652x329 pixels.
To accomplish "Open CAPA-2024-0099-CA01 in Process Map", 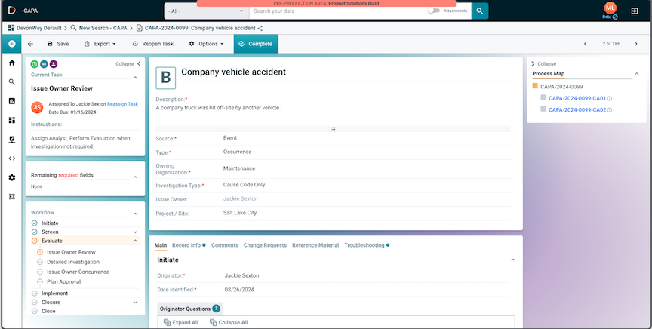I will tap(577, 99).
